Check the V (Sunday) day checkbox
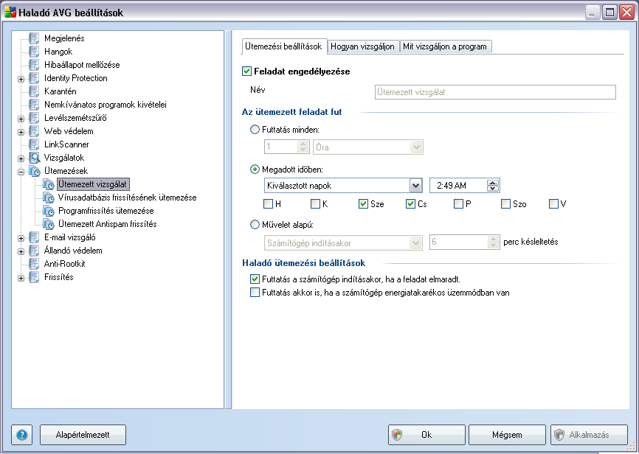The image size is (639, 454). tap(553, 204)
